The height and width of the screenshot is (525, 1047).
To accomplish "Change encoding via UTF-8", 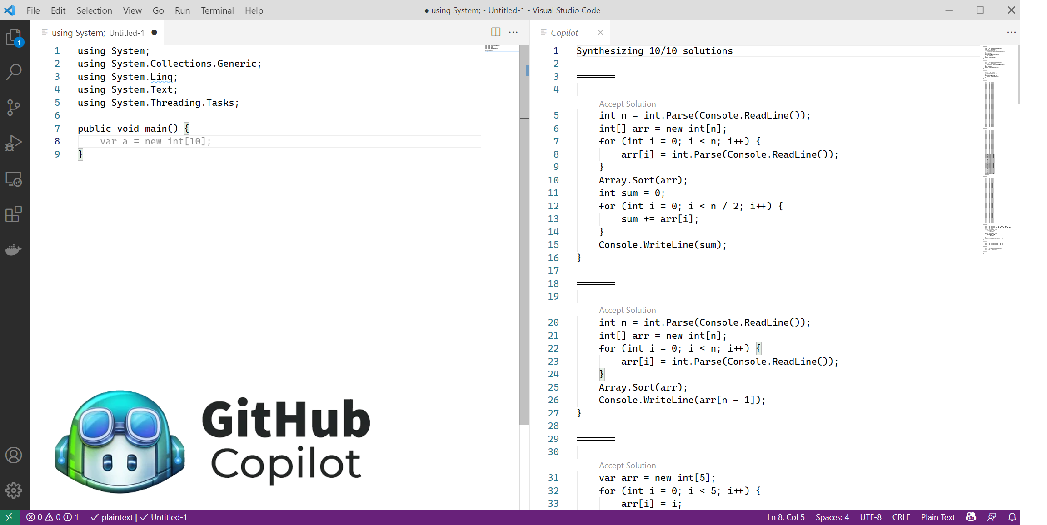I will coord(870,517).
